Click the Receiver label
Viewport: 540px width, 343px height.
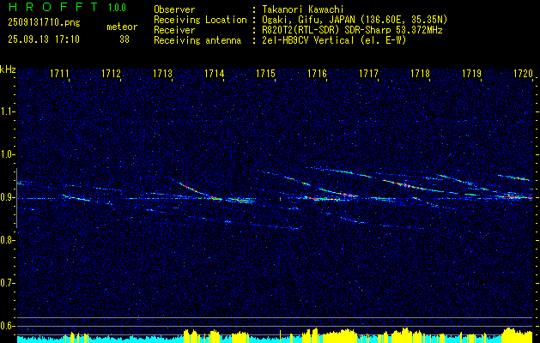[174, 30]
